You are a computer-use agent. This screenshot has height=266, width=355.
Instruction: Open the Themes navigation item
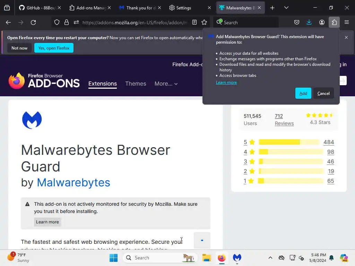pos(136,83)
